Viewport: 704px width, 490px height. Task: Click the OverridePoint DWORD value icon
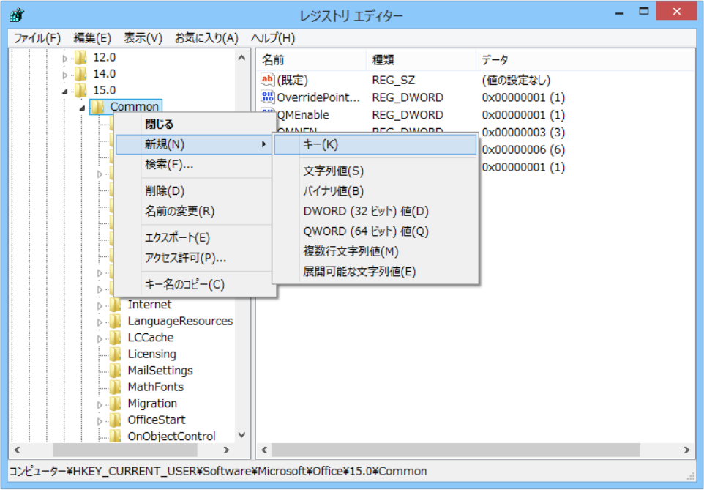coord(268,97)
